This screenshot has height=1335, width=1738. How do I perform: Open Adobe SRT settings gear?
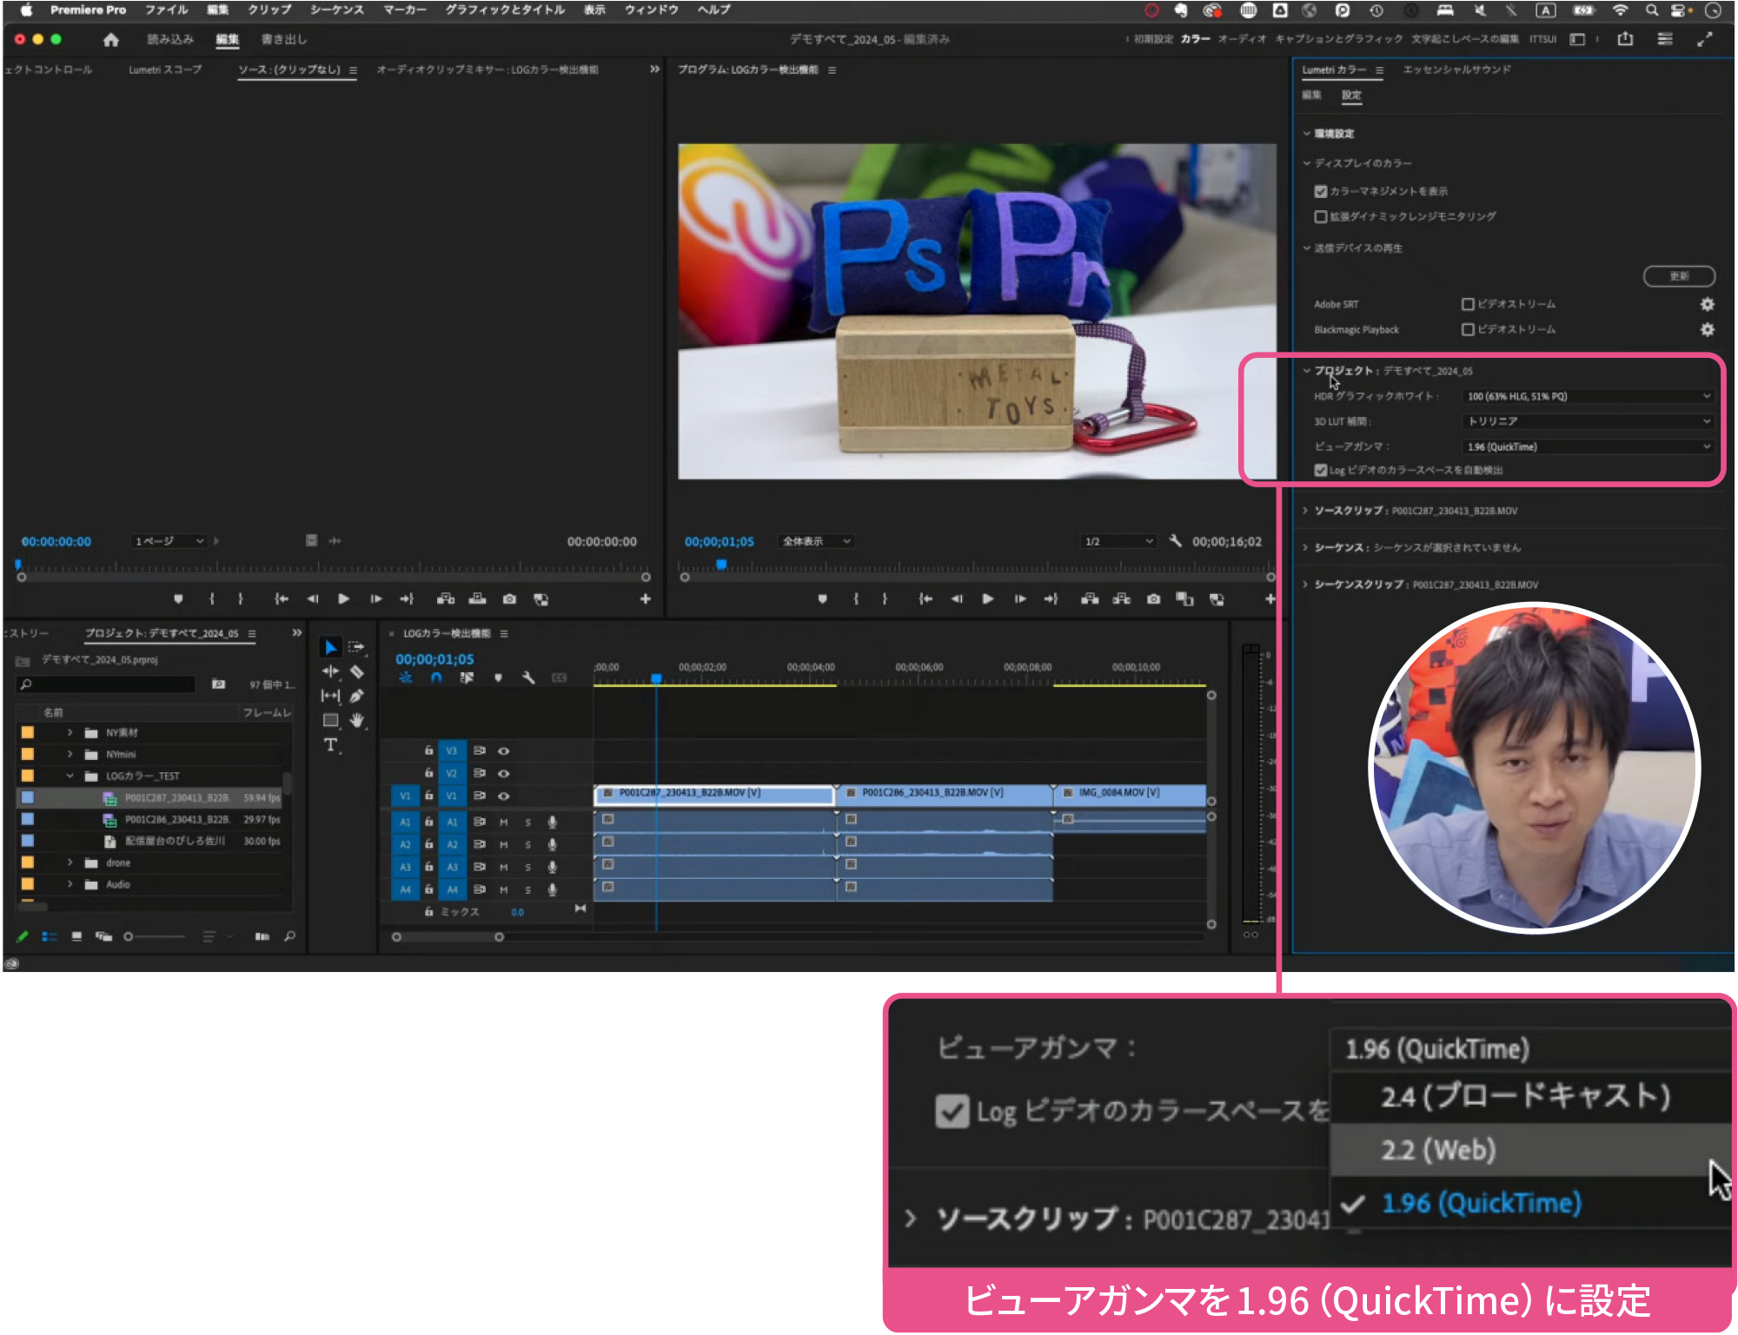click(x=1707, y=304)
